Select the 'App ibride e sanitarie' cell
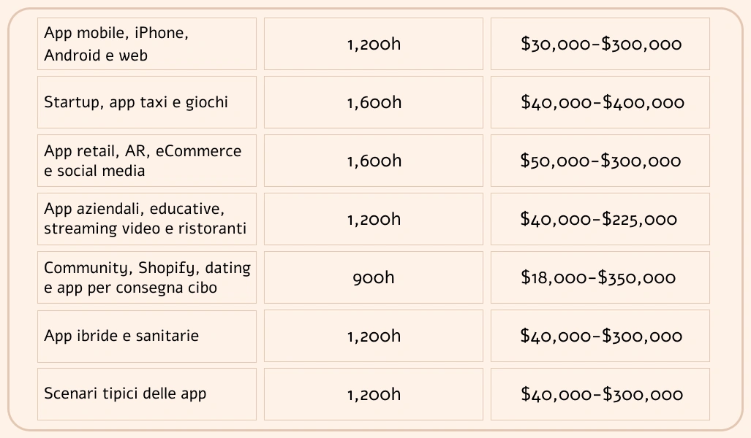Image resolution: width=751 pixels, height=438 pixels. (x=147, y=336)
